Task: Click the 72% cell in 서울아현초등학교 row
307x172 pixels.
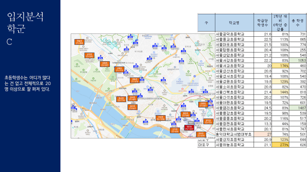Action: point(280,103)
